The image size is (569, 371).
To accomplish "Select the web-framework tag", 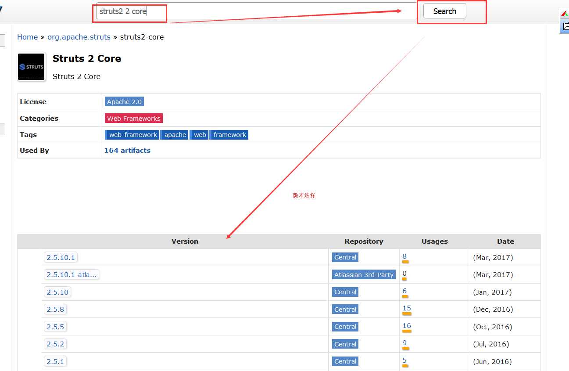I will (132, 135).
